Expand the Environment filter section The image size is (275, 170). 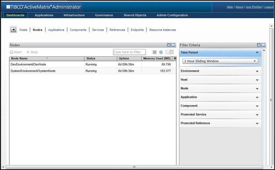(x=220, y=71)
